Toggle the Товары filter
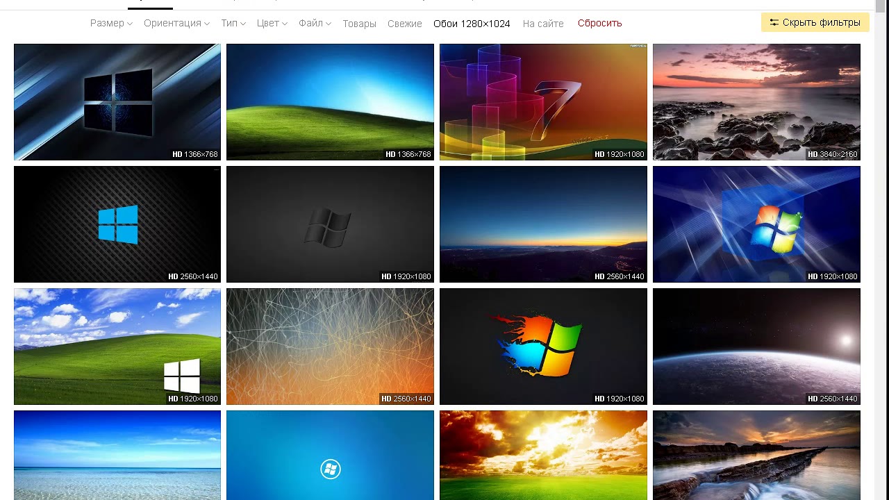This screenshot has height=500, width=889. tap(359, 24)
